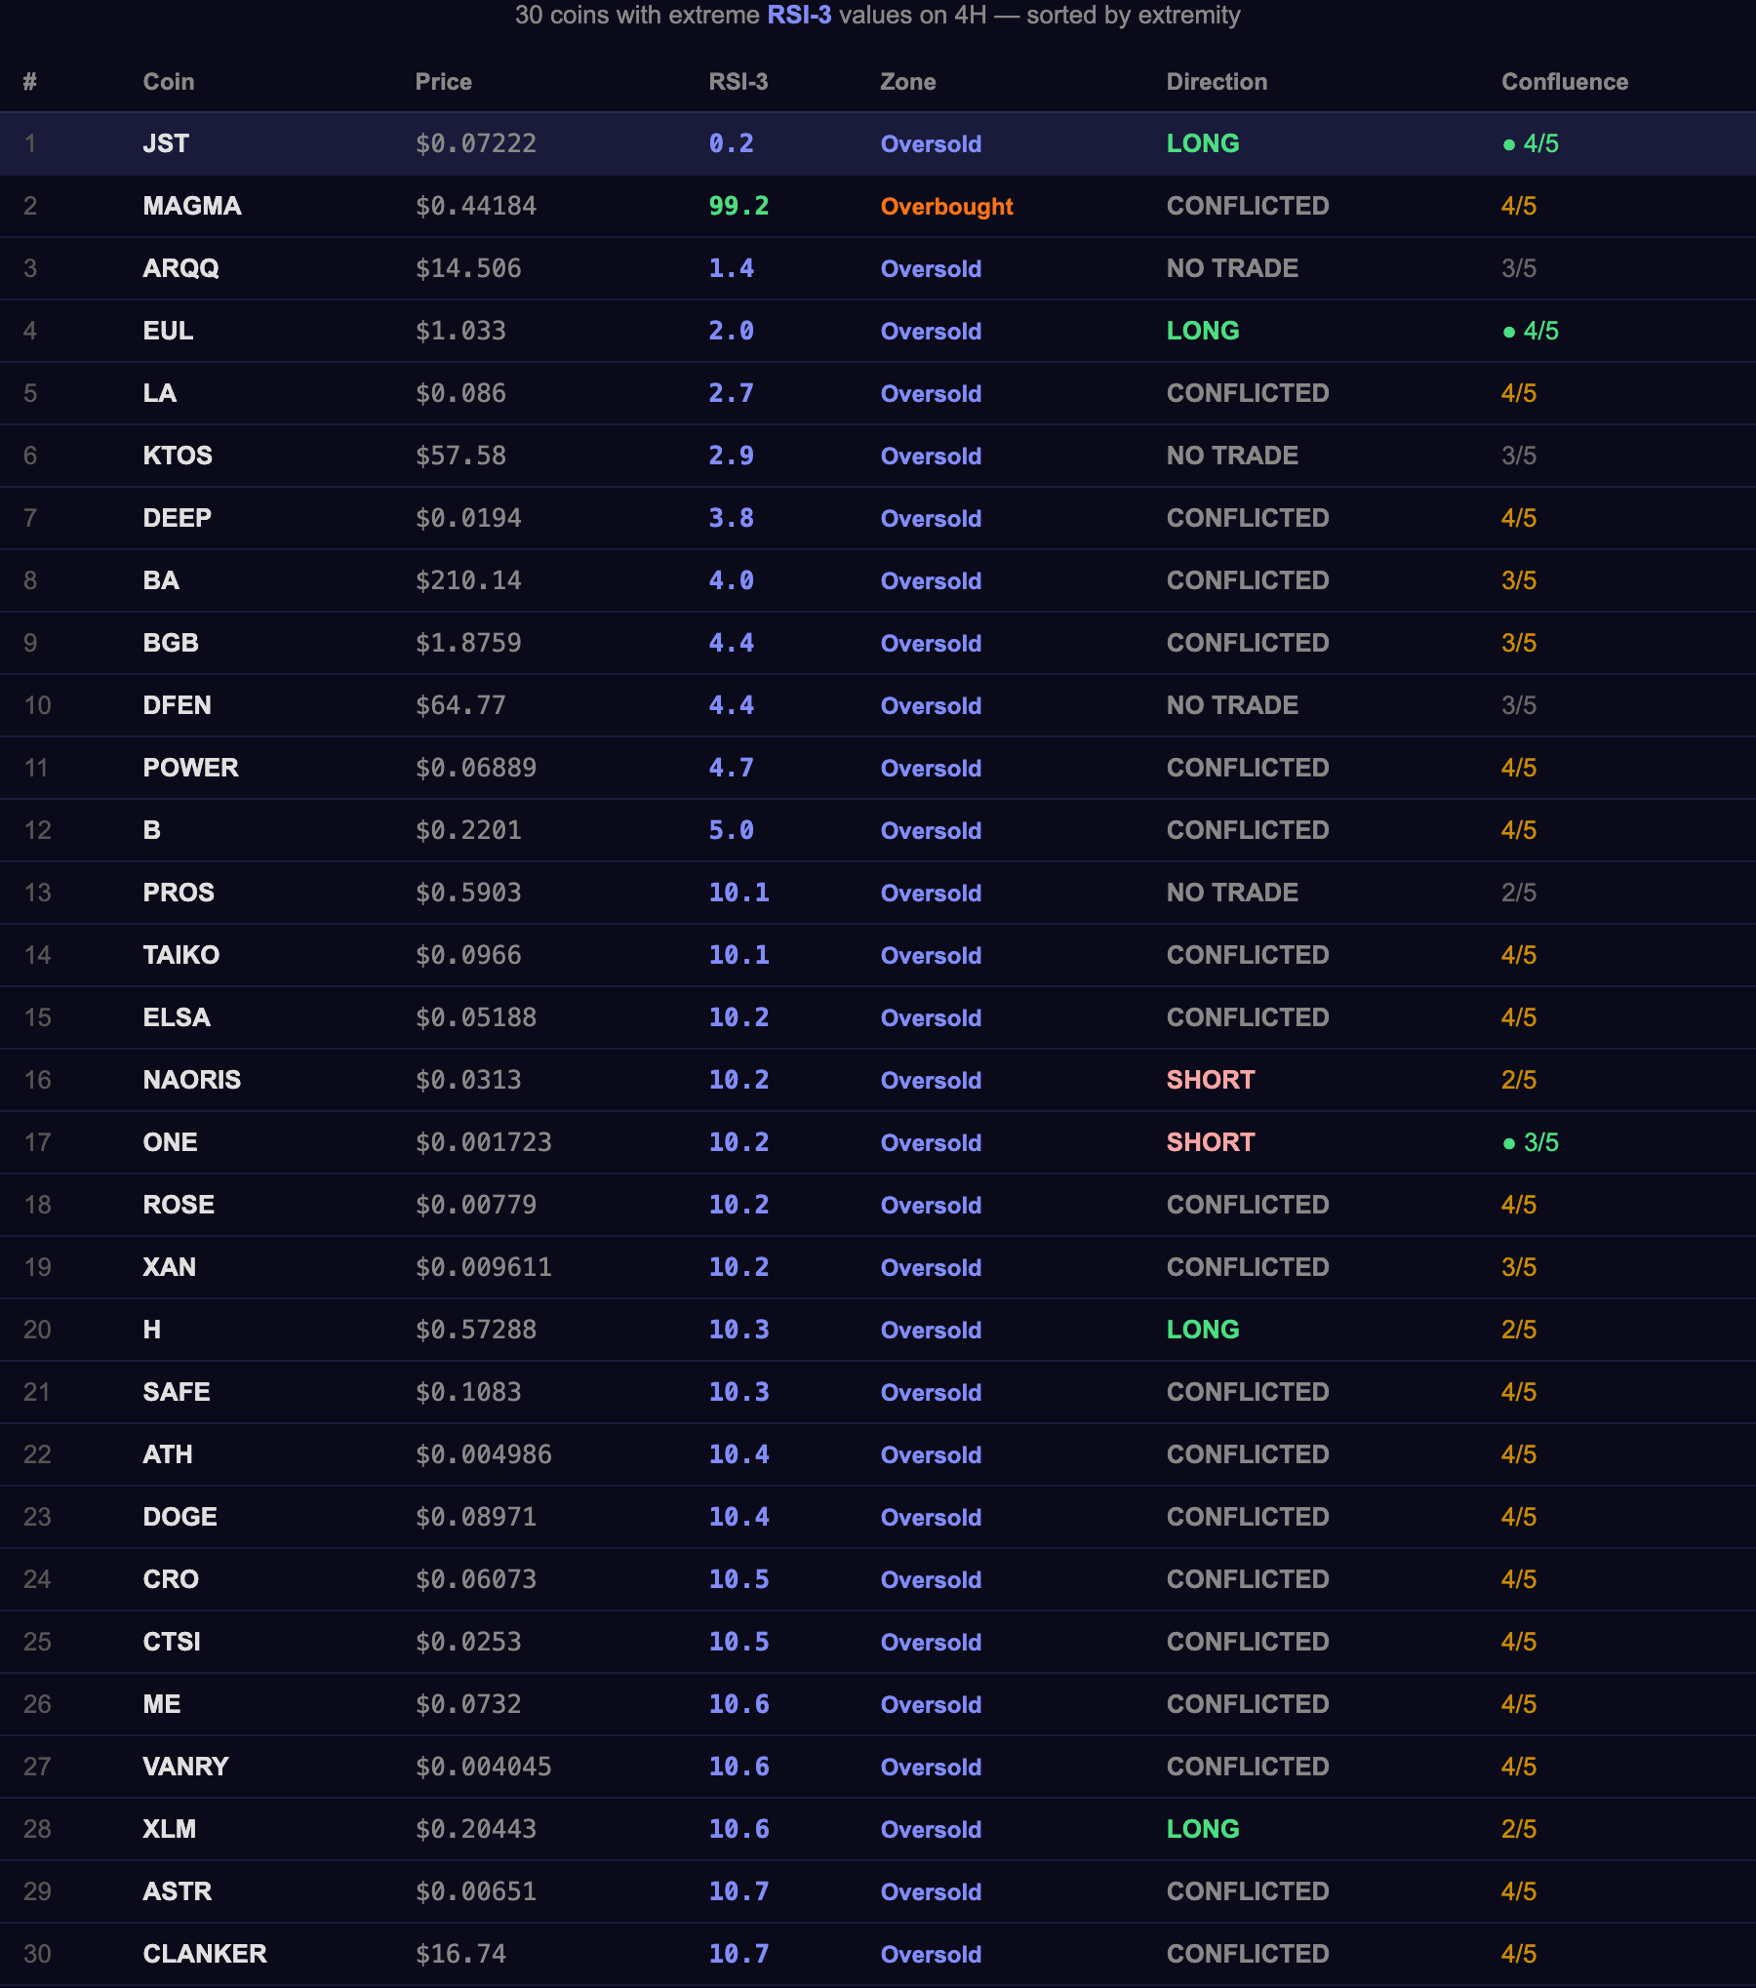Click the LONG direction for H
Screen dimensions: 1756x1988
click(1203, 1331)
